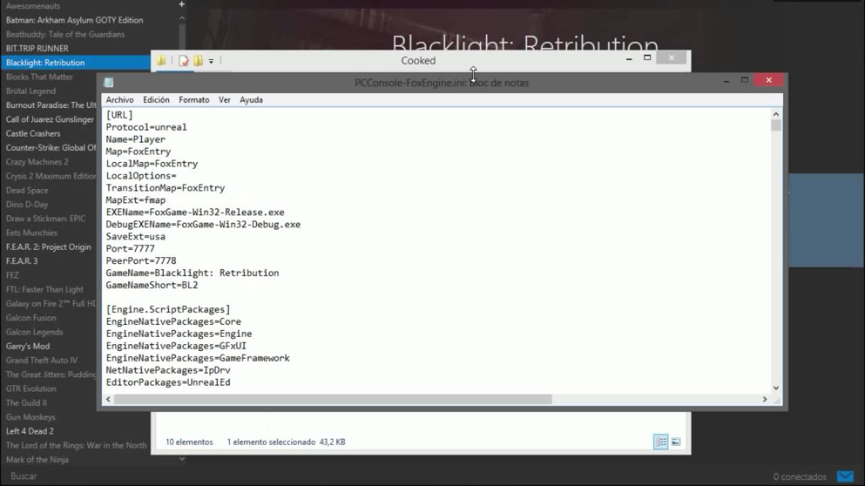
Task: Maximize the Cooked explorer window
Action: click(647, 59)
